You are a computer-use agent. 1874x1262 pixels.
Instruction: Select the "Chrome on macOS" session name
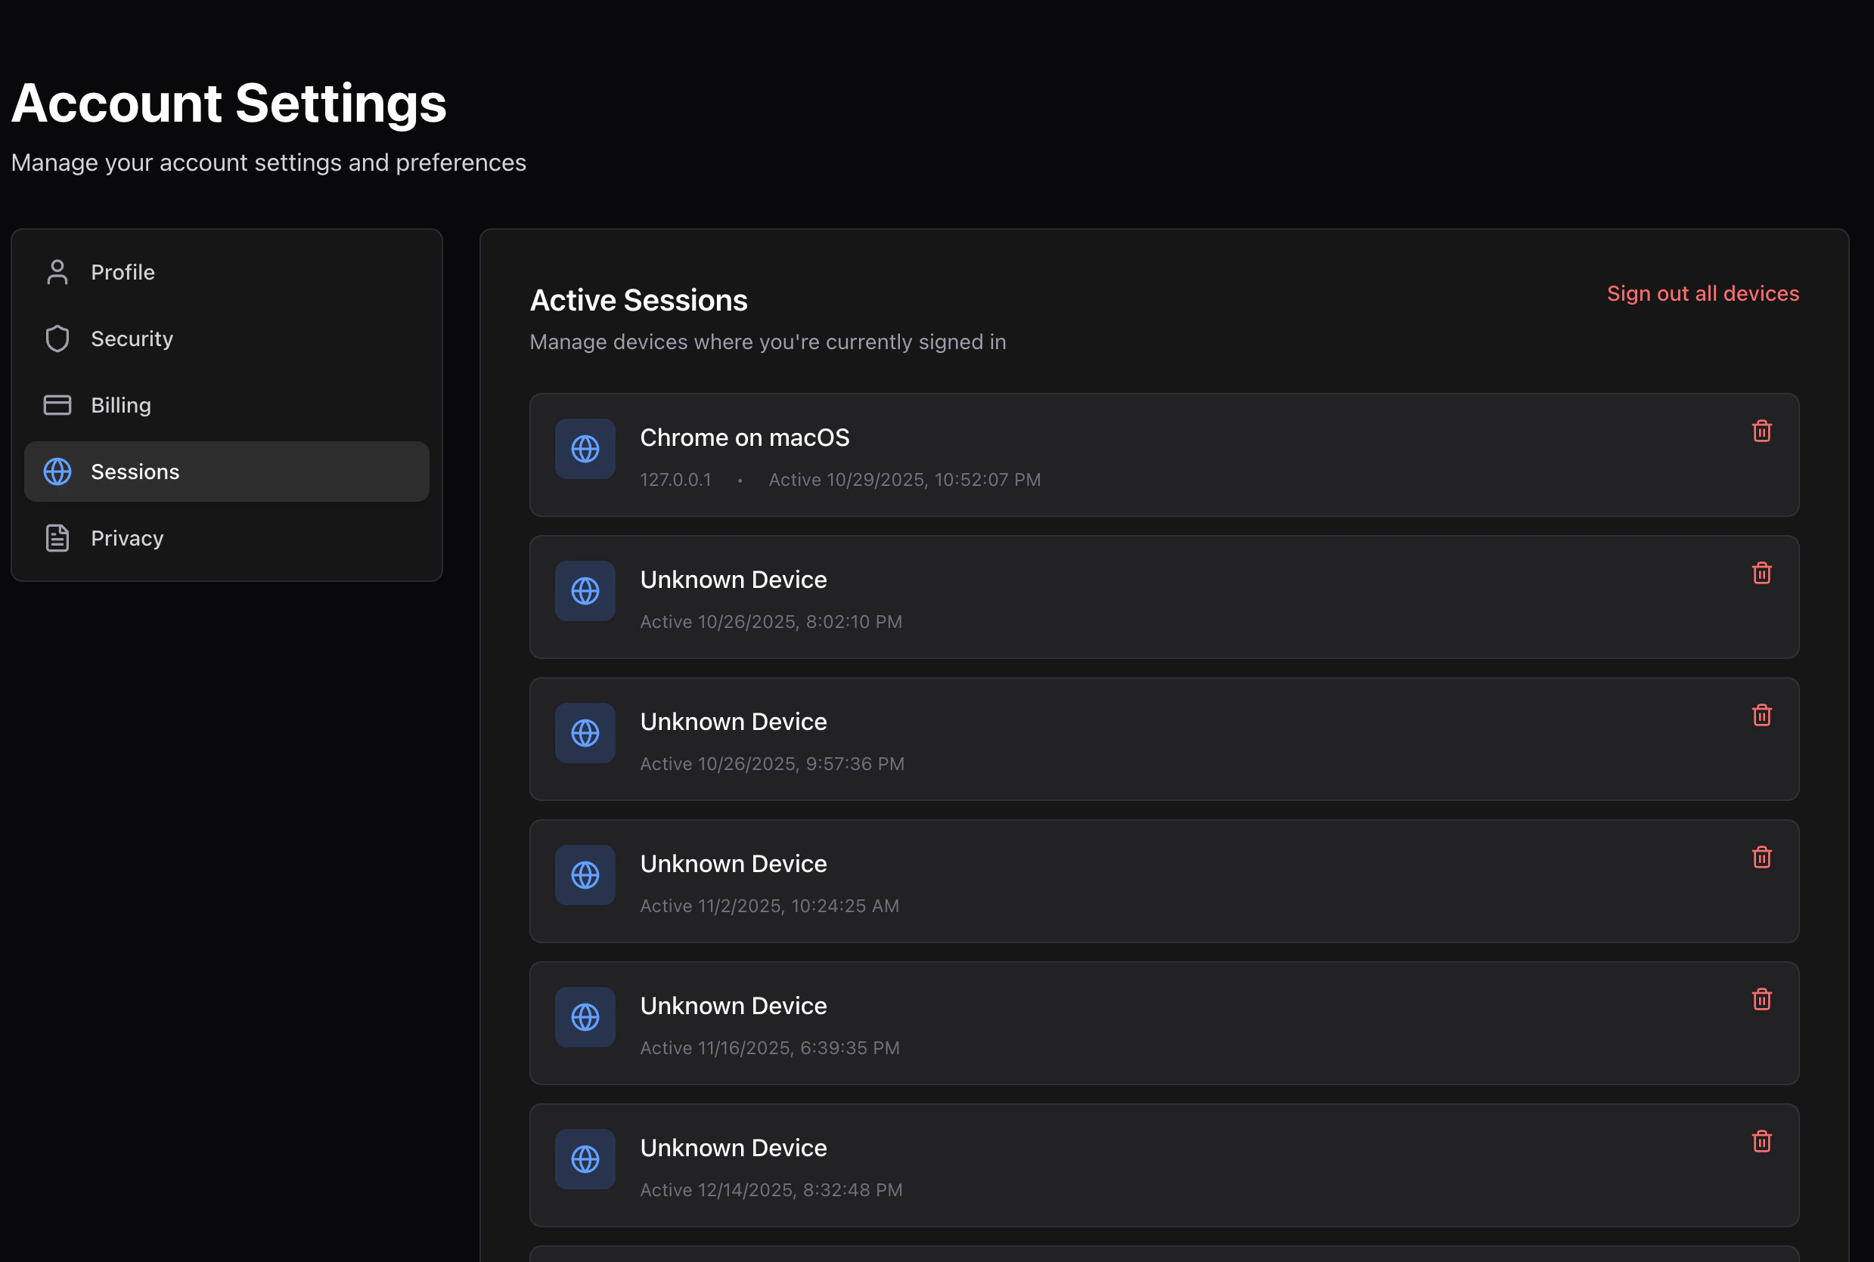pyautogui.click(x=745, y=437)
